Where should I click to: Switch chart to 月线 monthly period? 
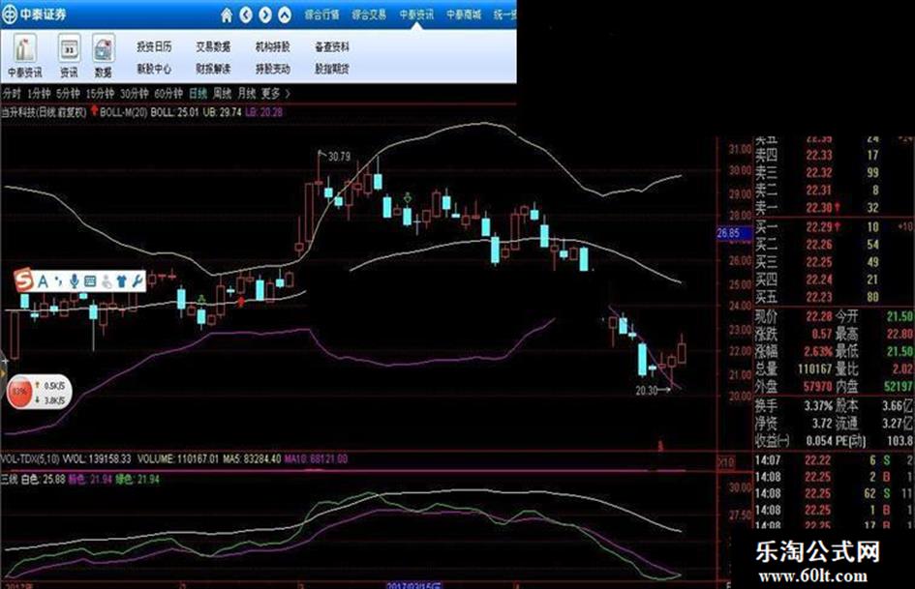pyautogui.click(x=247, y=93)
